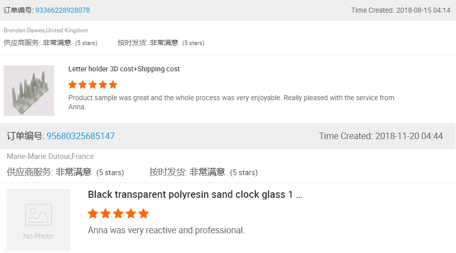This screenshot has width=456, height=253.
Task: Click the fifth star of sand clock rating
Action: 143,214
